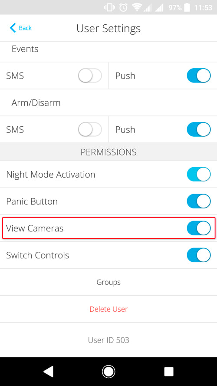Turn off View Cameras permission
217x386 pixels.
tap(199, 228)
